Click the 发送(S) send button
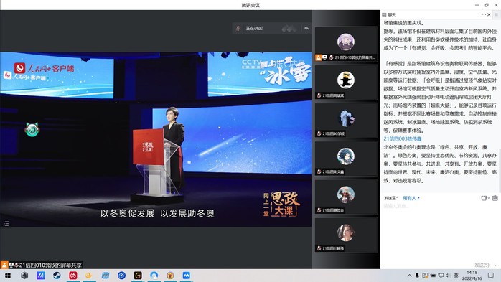501x282 pixels. pos(482,265)
